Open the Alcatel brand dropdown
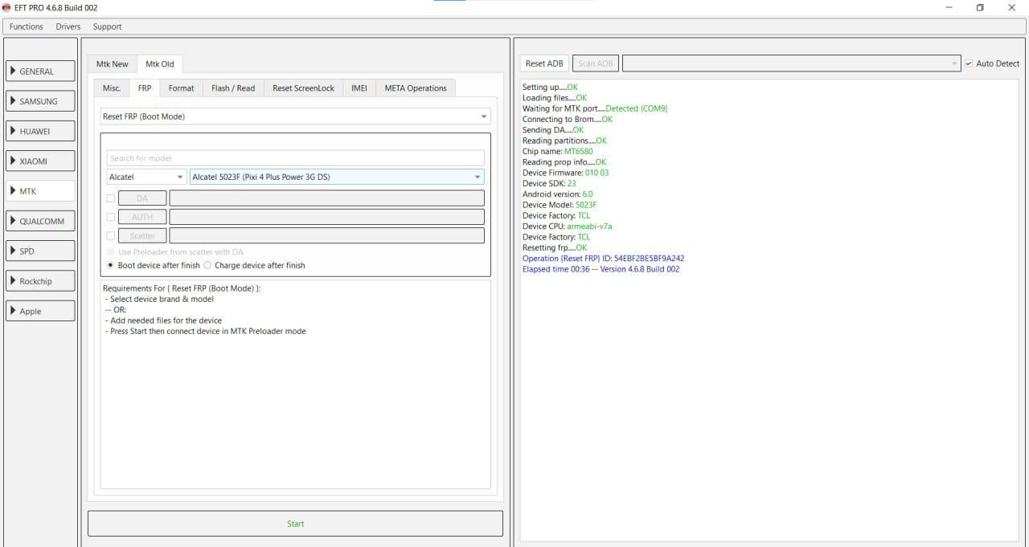Screen dimensions: 1029x547 coord(146,177)
